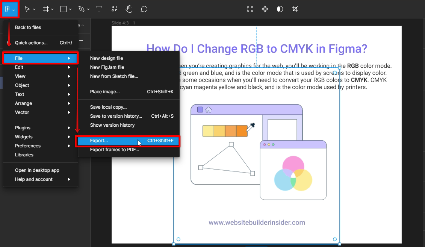Expand the Object submenu
Image resolution: width=425 pixels, height=247 pixels.
click(40, 85)
